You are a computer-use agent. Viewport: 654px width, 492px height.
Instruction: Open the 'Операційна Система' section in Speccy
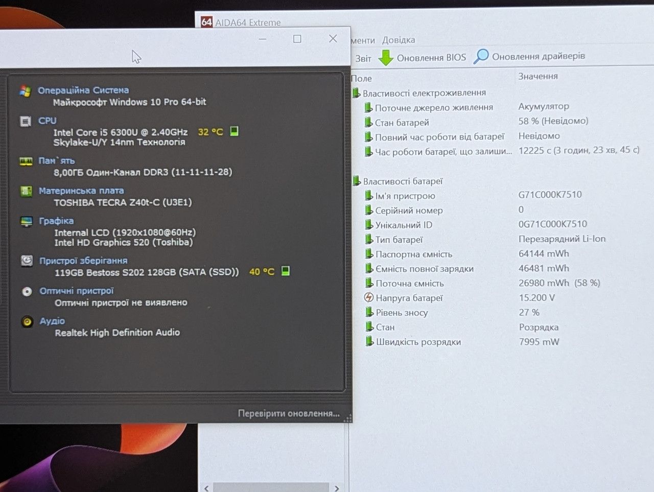83,90
